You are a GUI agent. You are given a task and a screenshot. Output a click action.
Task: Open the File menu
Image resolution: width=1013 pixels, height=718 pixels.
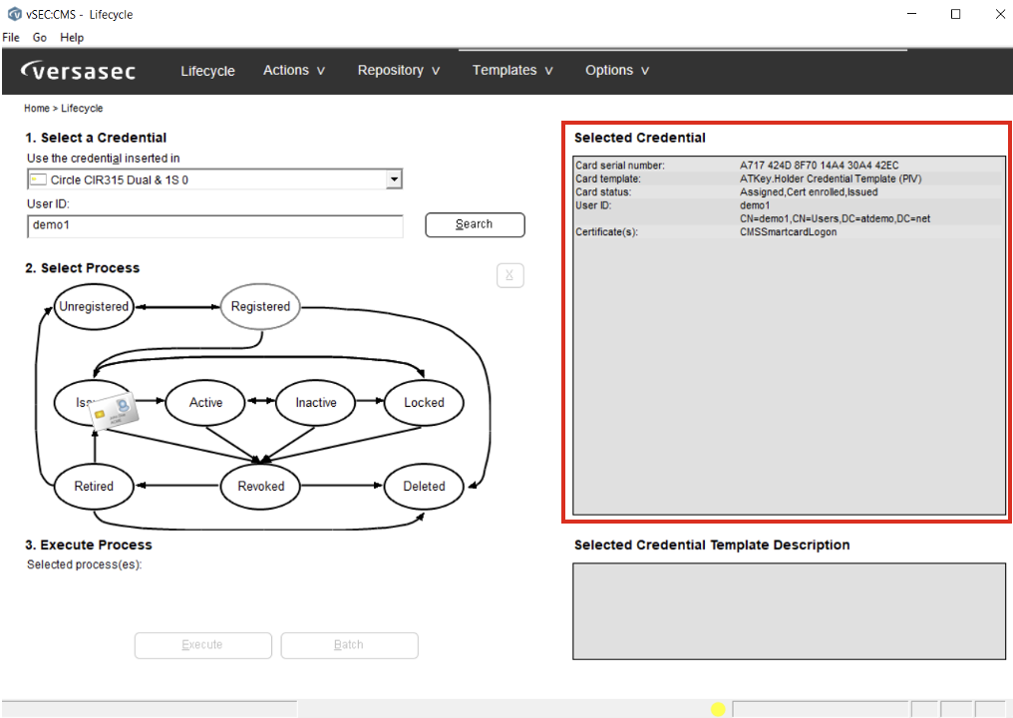point(11,38)
